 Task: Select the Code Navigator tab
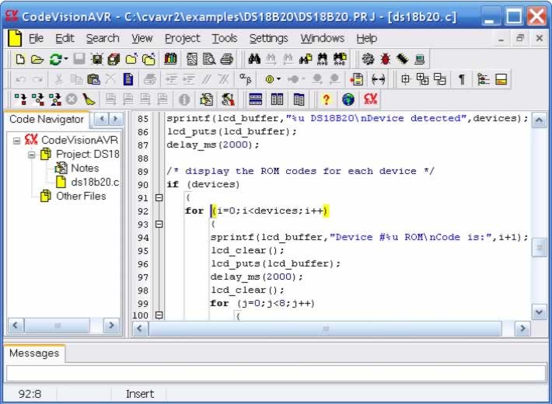pyautogui.click(x=47, y=120)
